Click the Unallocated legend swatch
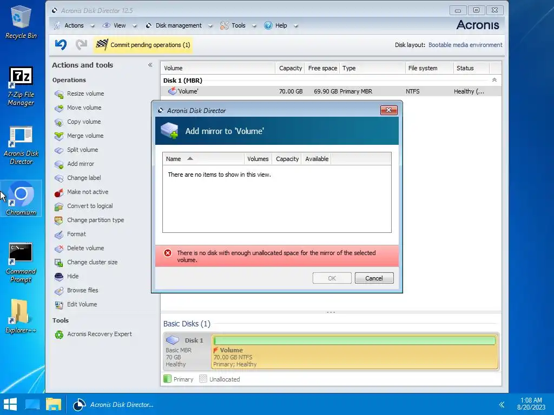Image resolution: width=554 pixels, height=415 pixels. 203,379
